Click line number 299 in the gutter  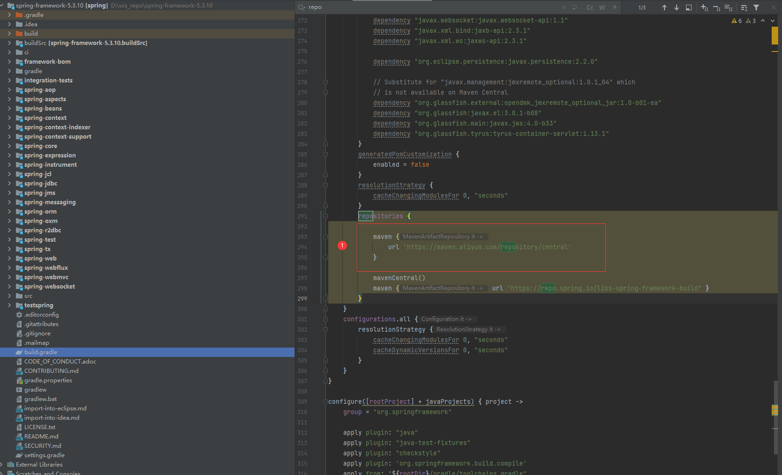pos(302,299)
